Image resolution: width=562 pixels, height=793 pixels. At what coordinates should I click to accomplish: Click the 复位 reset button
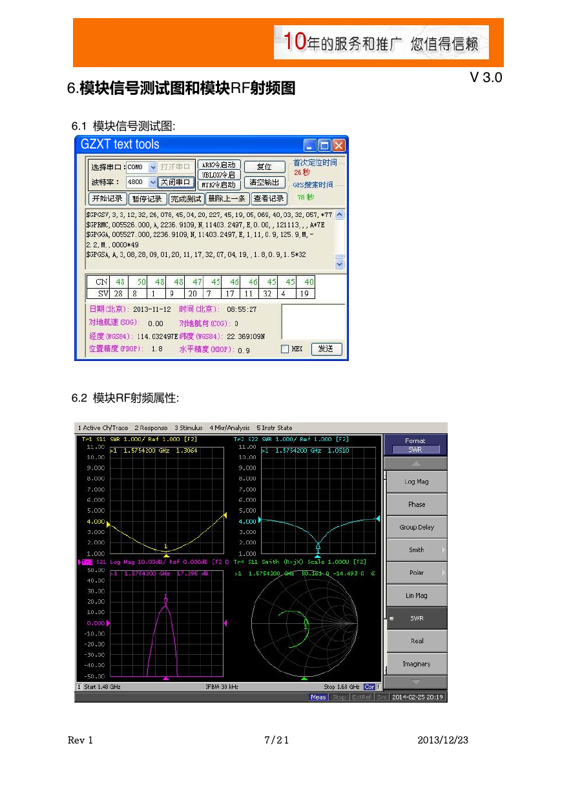point(264,167)
